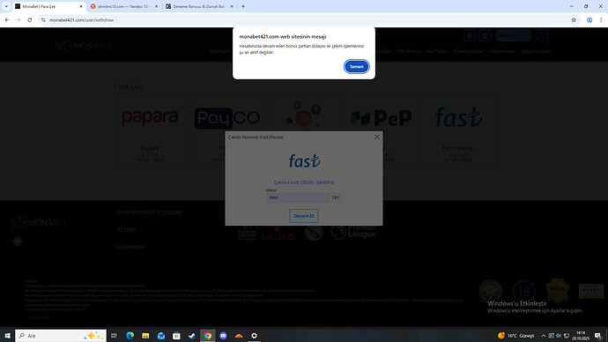Open the Ana Sayfa menu item

click(x=220, y=51)
